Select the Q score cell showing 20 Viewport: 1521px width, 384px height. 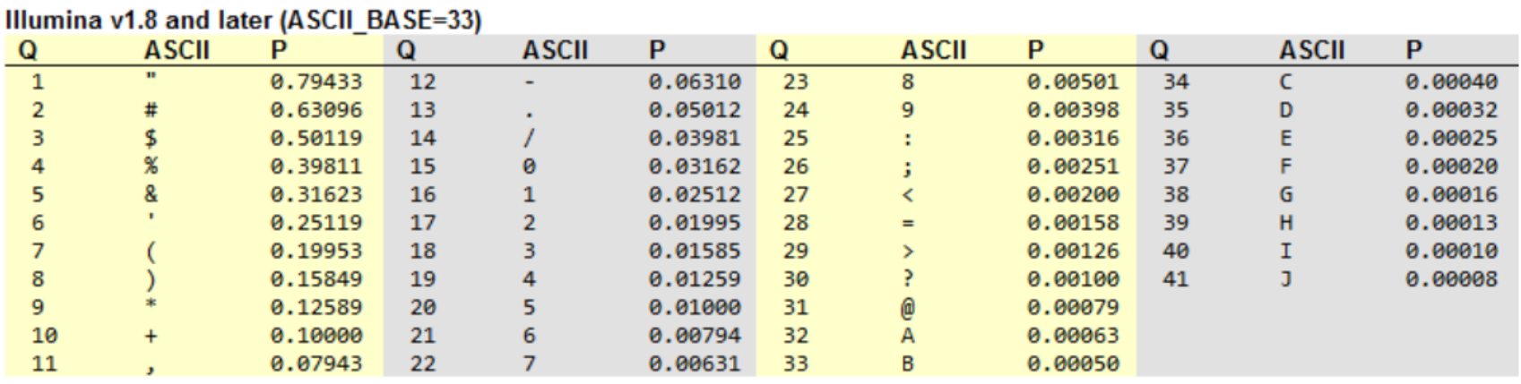pyautogui.click(x=422, y=307)
